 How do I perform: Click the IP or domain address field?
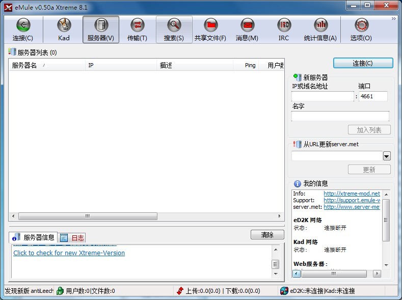click(323, 96)
